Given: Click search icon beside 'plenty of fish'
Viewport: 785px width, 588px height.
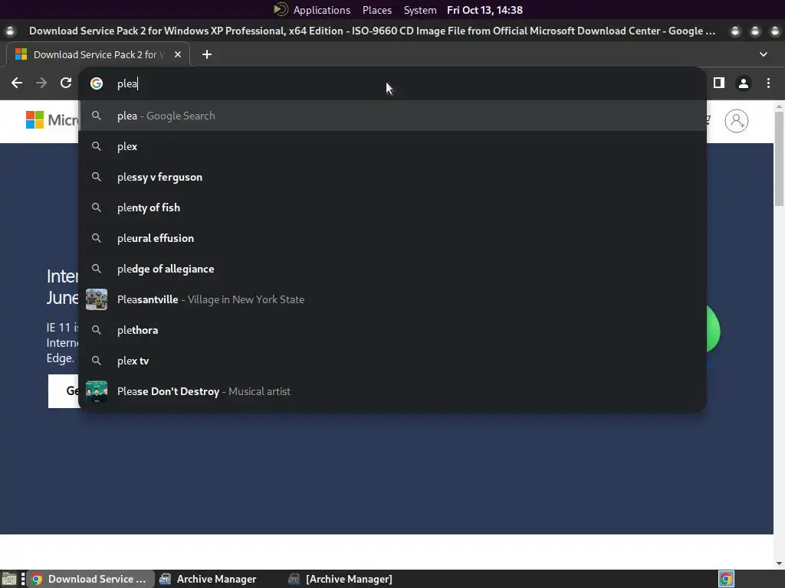Looking at the screenshot, I should 97,207.
